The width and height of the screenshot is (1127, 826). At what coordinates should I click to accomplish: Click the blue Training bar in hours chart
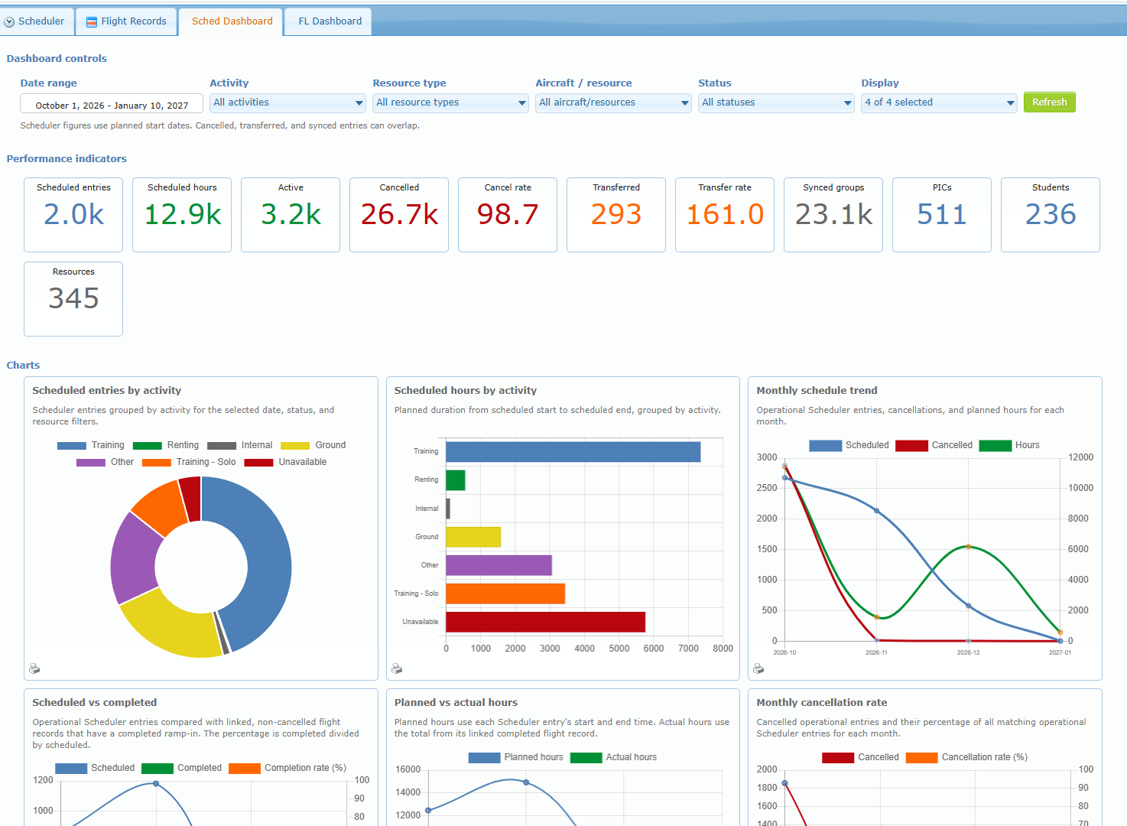tap(573, 451)
